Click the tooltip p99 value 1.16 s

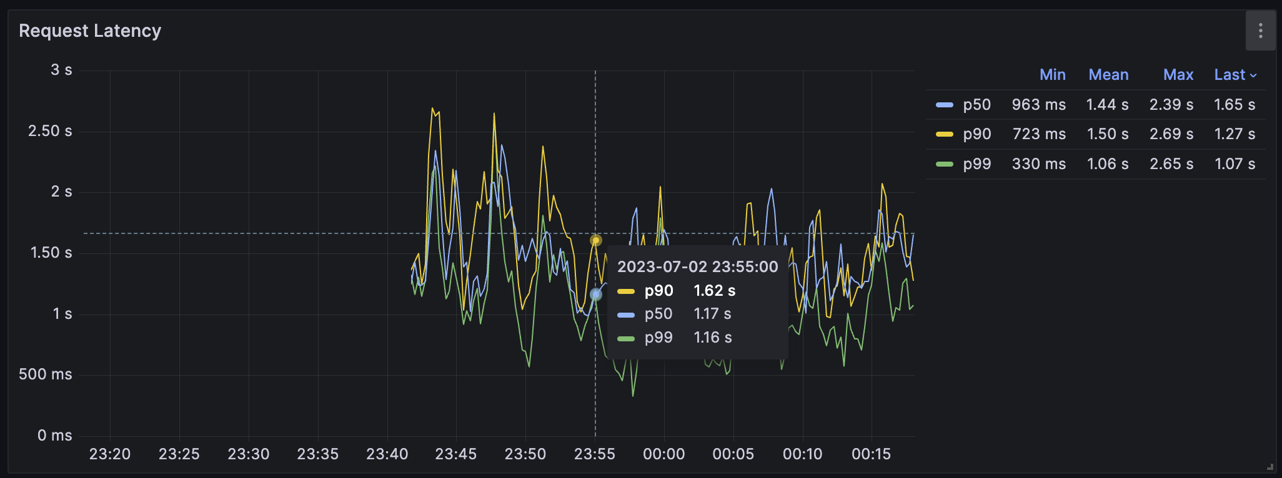[713, 338]
